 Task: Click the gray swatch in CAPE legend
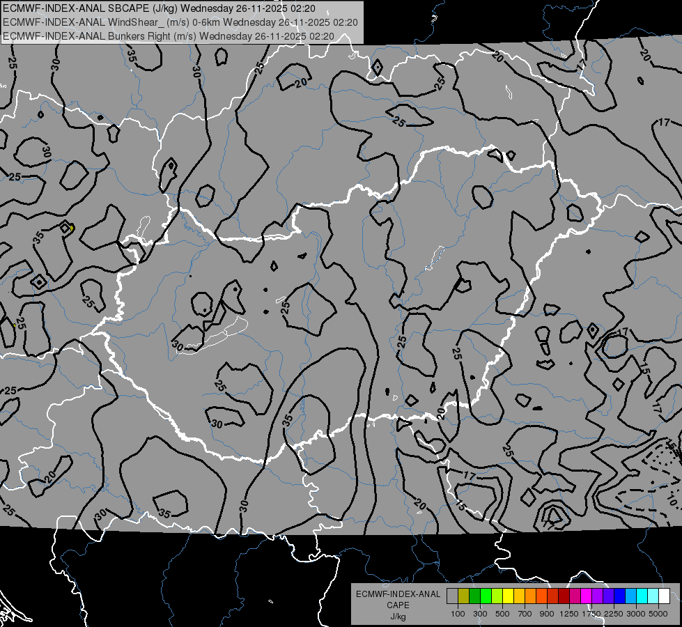click(452, 596)
